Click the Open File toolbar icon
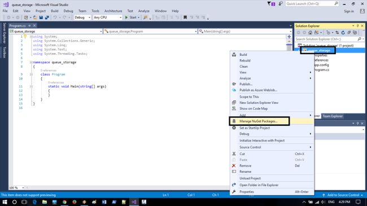Image resolution: width=367 pixels, height=206 pixels. [x=35, y=17]
